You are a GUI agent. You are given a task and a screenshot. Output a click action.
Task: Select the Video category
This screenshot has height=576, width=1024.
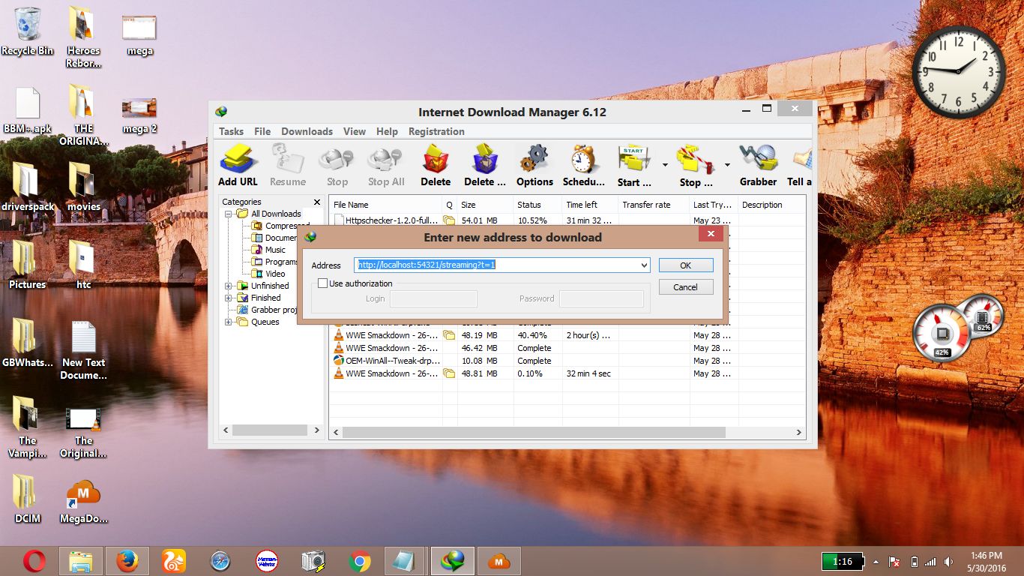[x=275, y=274]
